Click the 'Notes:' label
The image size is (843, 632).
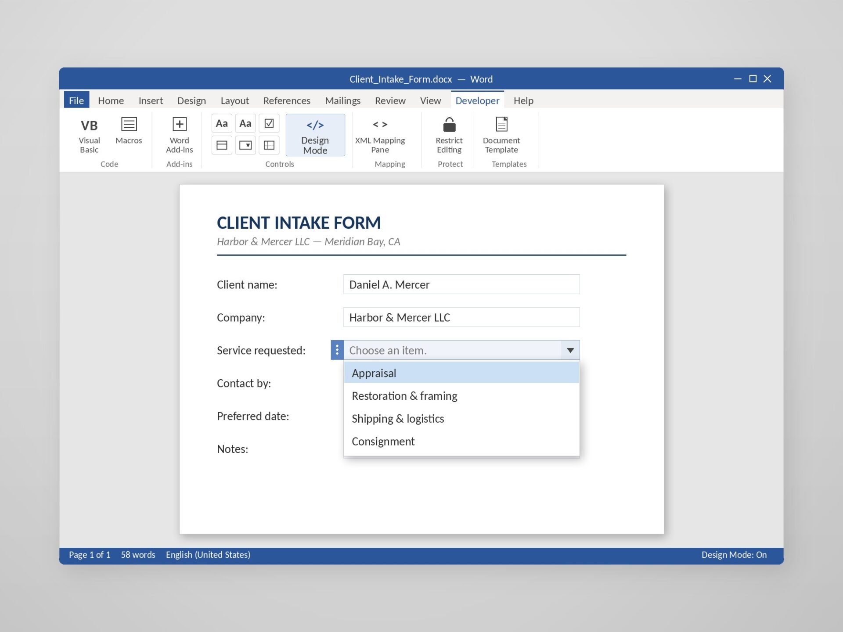point(232,449)
